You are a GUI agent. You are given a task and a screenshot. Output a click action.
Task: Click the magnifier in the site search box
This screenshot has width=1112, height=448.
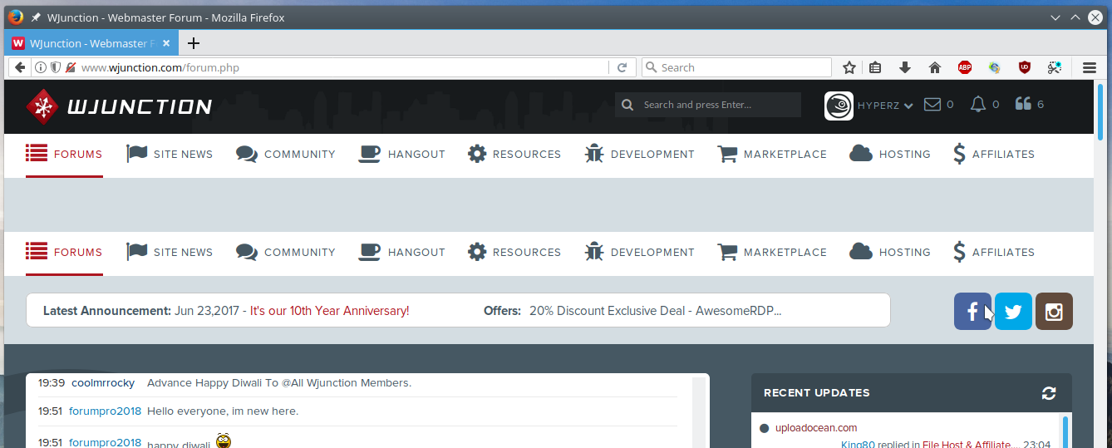pos(629,105)
